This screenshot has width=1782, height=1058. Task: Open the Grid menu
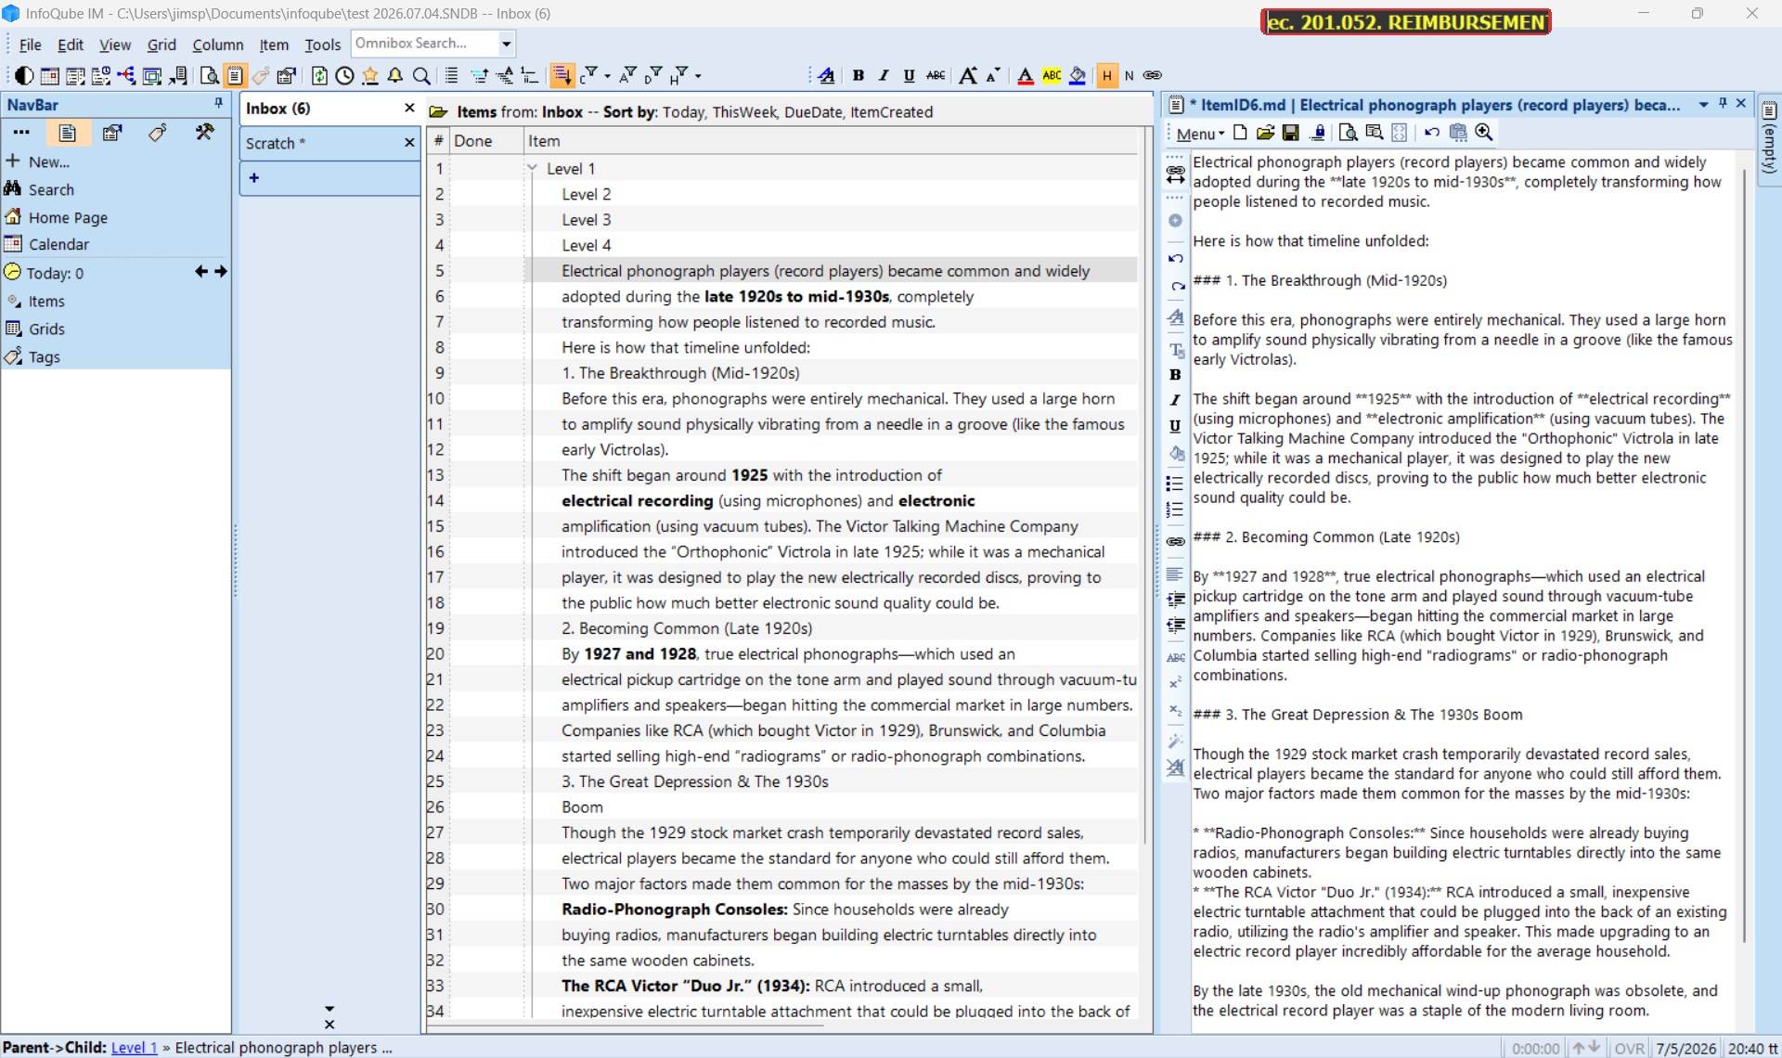161,45
